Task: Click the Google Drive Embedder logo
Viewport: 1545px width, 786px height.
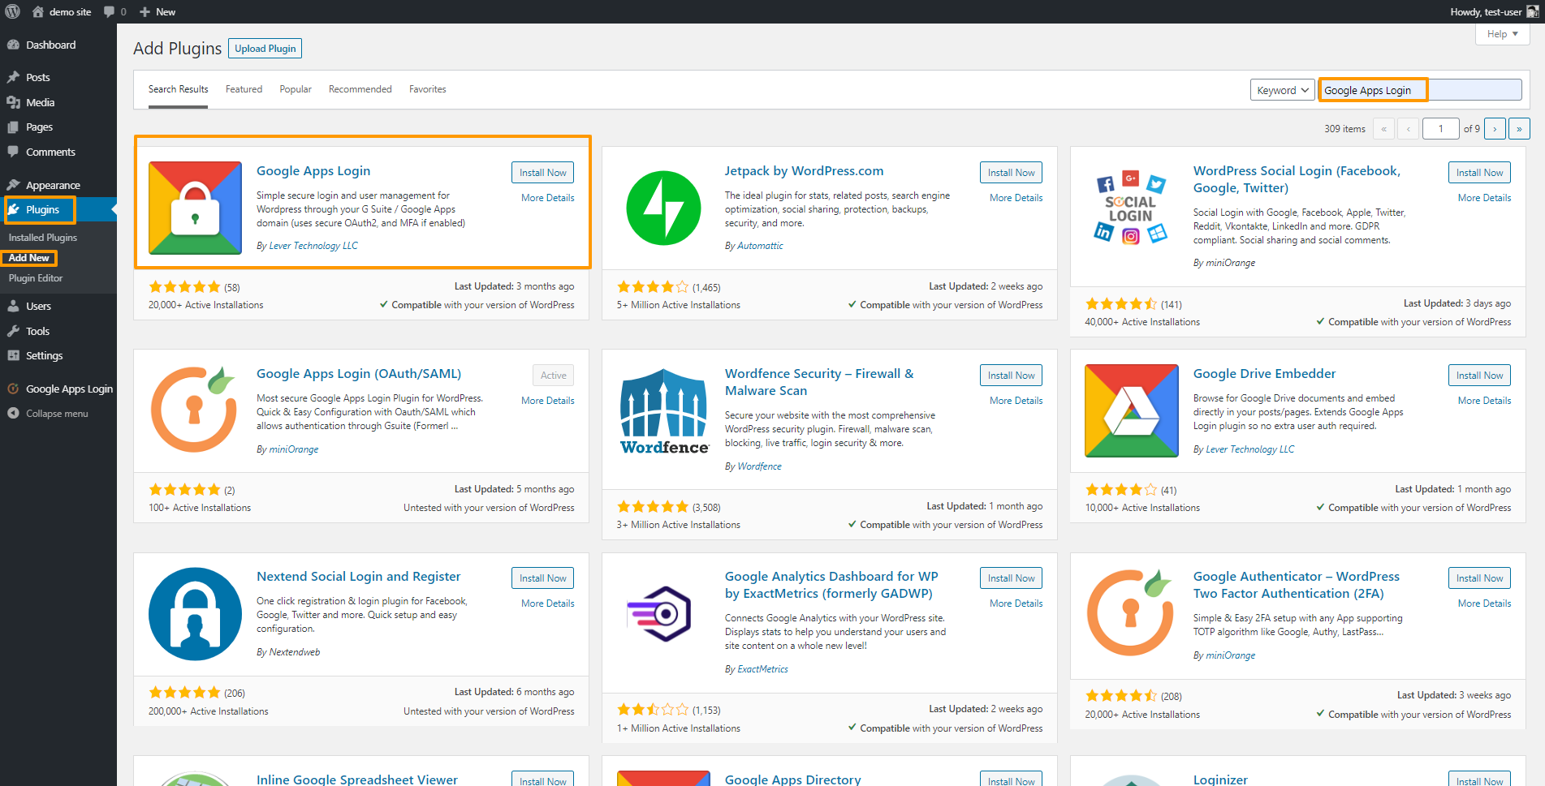Action: pyautogui.click(x=1131, y=410)
